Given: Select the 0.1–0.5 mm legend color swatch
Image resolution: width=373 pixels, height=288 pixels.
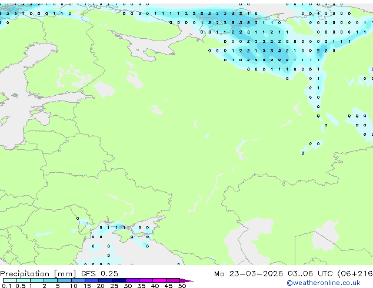Looking at the screenshot, I should coord(10,280).
